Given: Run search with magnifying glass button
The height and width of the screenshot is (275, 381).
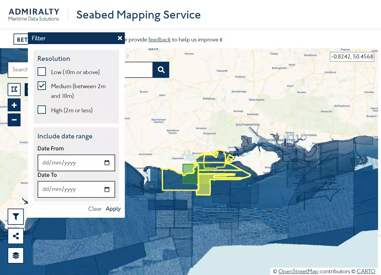Looking at the screenshot, I should coord(161,70).
